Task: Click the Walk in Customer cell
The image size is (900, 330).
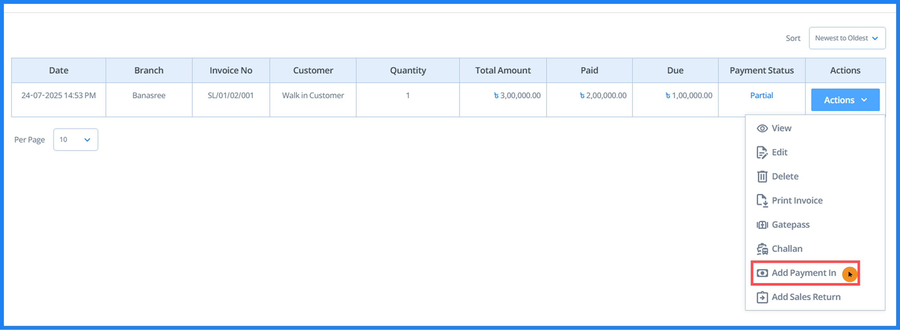Action: coord(313,95)
